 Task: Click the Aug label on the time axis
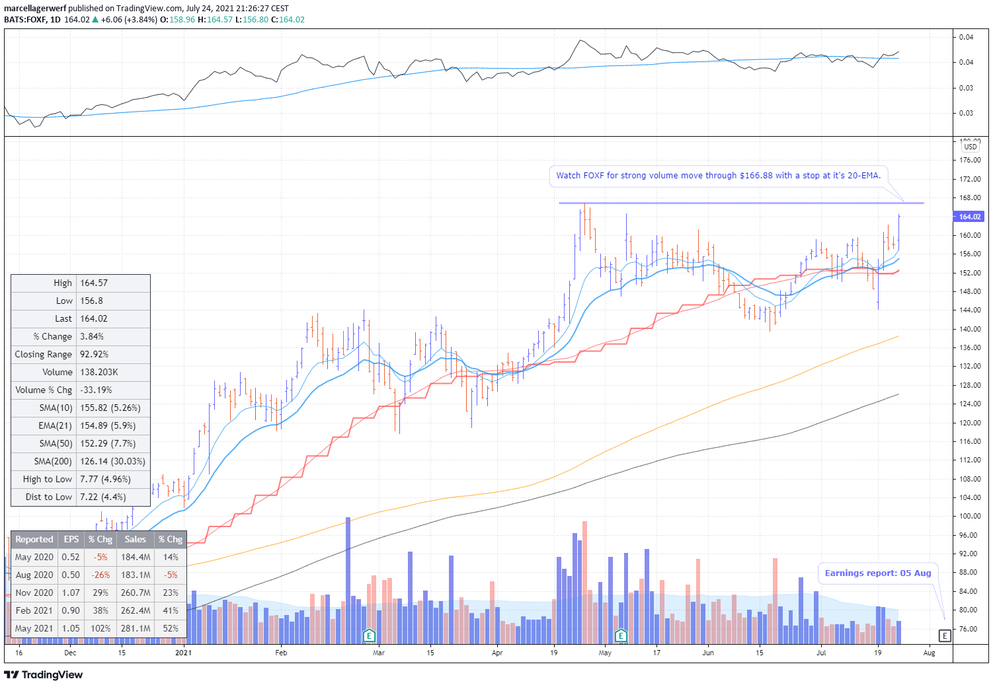tap(929, 653)
